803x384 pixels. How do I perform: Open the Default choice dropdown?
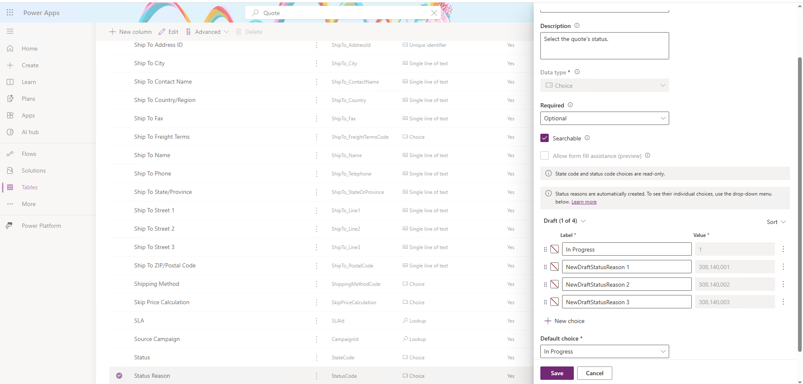604,351
